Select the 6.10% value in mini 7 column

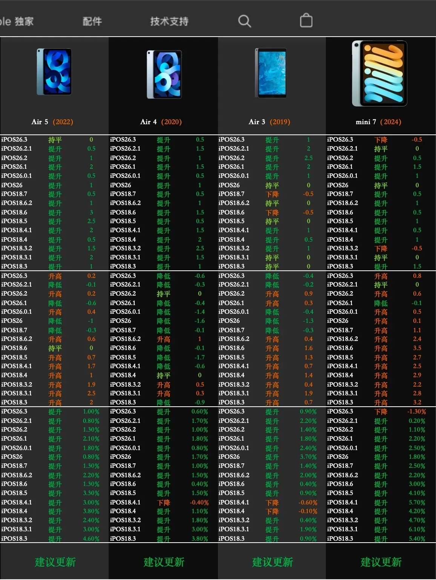pos(417,529)
